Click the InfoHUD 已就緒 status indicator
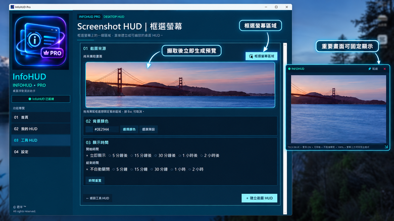 [41, 99]
